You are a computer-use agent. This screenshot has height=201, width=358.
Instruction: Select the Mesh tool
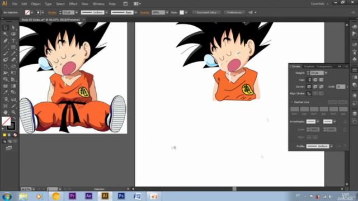point(6,86)
